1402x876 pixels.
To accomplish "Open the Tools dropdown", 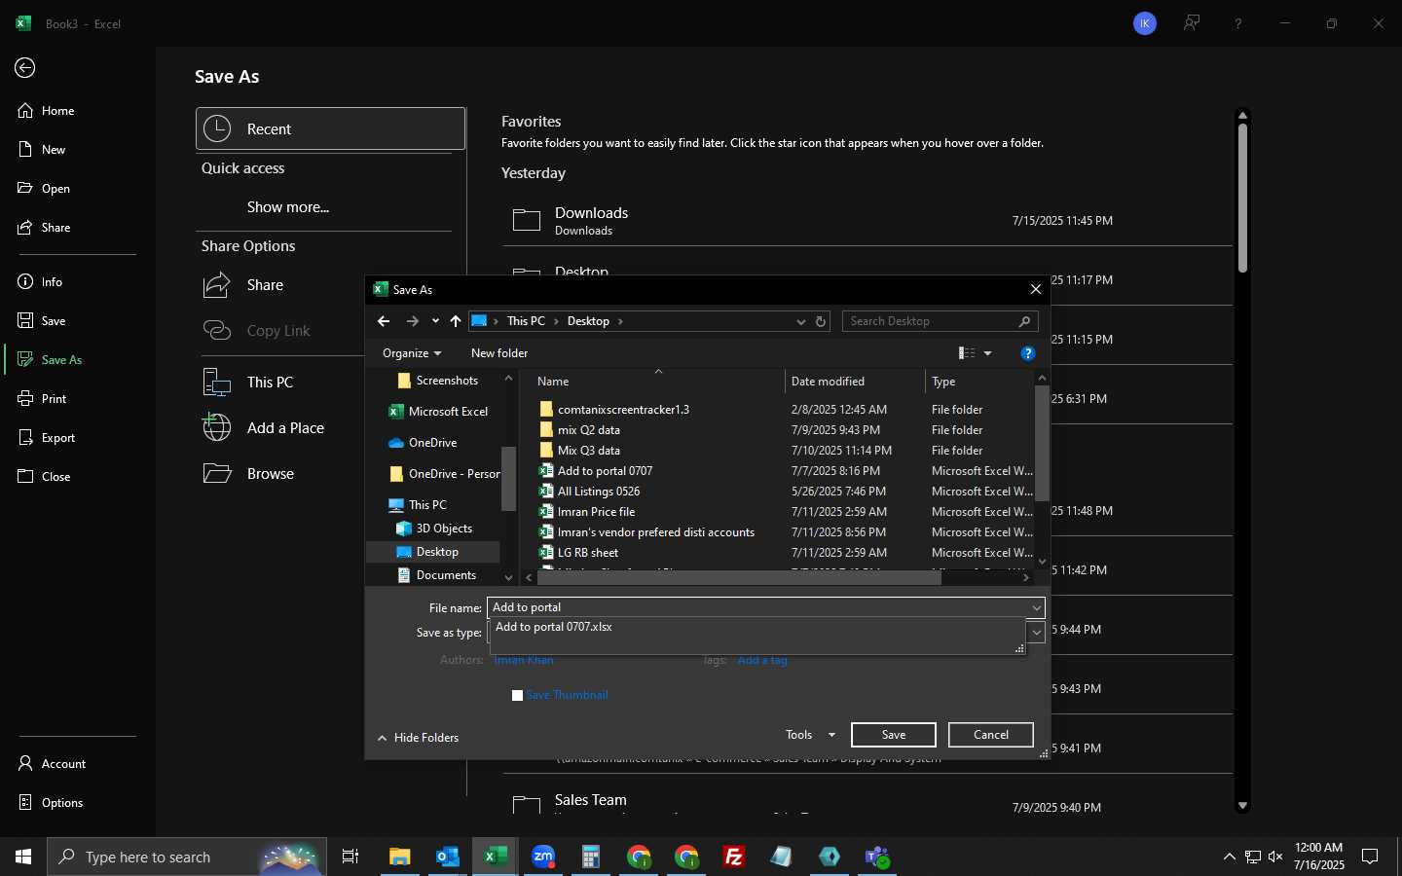I will coord(810,735).
